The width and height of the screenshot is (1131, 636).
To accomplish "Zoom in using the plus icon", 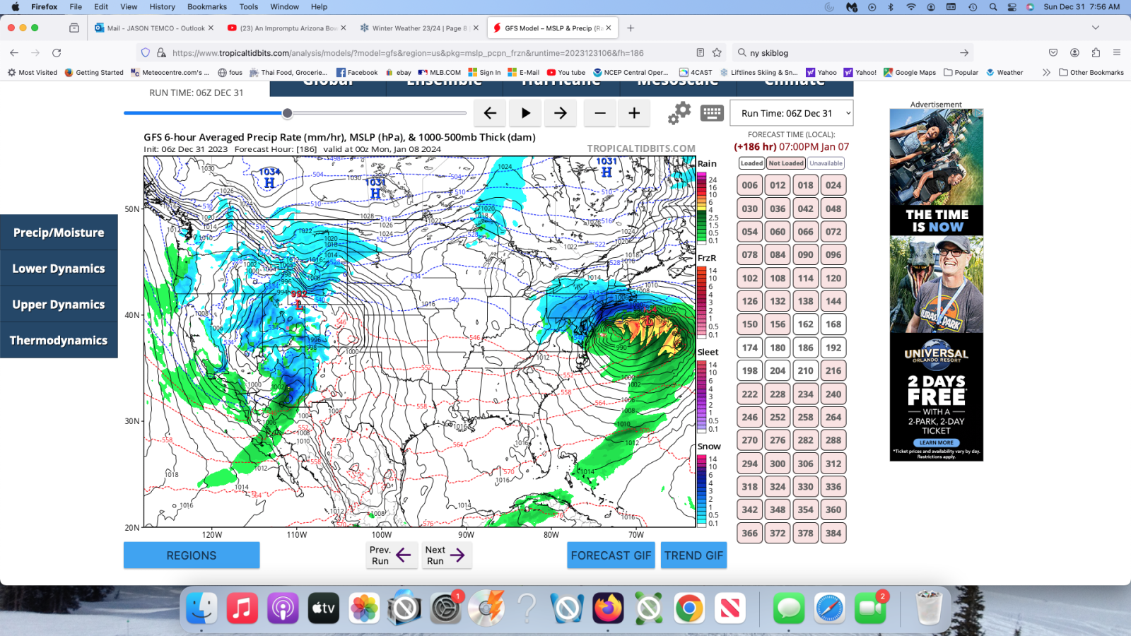I will click(x=634, y=113).
